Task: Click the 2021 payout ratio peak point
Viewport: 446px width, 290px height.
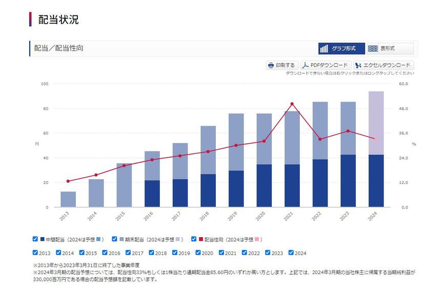Action: (x=292, y=104)
